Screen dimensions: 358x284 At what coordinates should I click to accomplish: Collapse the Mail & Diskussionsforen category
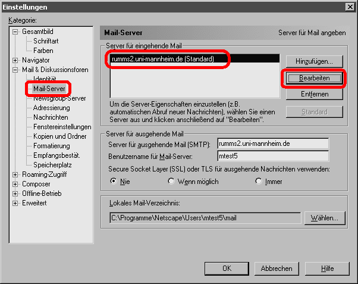15,70
